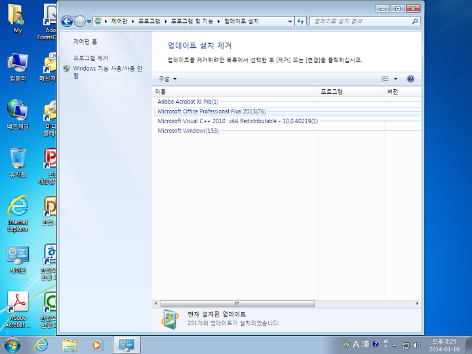The height and width of the screenshot is (354, 472).
Task: Click the installed updates icon in details pane
Action: 170,319
